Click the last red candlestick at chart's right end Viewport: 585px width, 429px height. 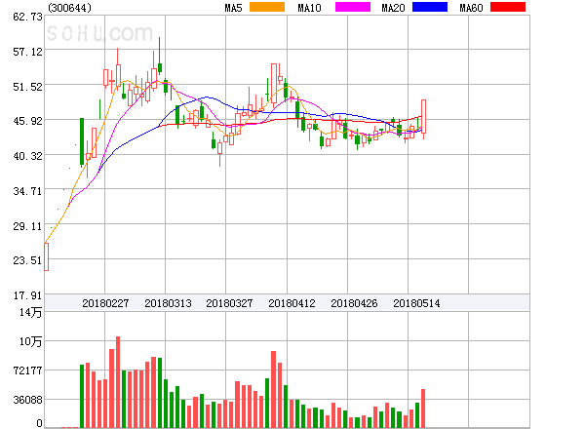pos(423,117)
